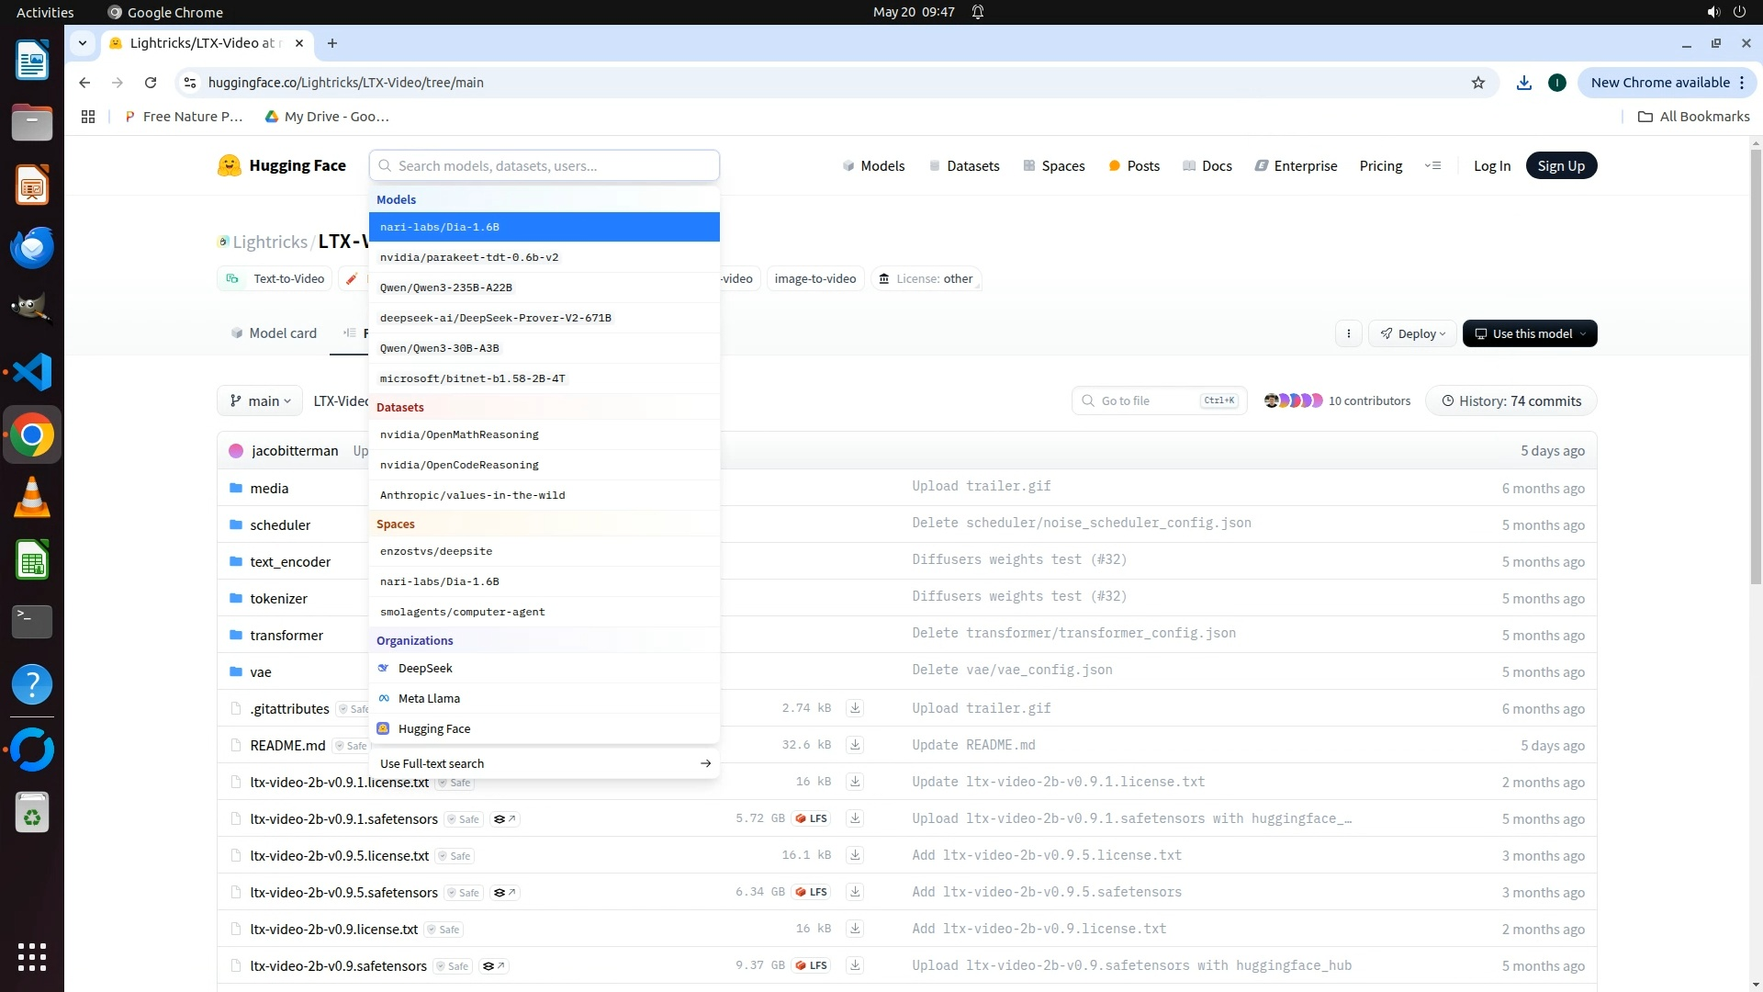Open History: 74 commits link

[1511, 400]
